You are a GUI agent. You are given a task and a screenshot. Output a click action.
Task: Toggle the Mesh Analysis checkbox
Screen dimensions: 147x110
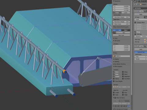pyautogui.click(x=115, y=98)
